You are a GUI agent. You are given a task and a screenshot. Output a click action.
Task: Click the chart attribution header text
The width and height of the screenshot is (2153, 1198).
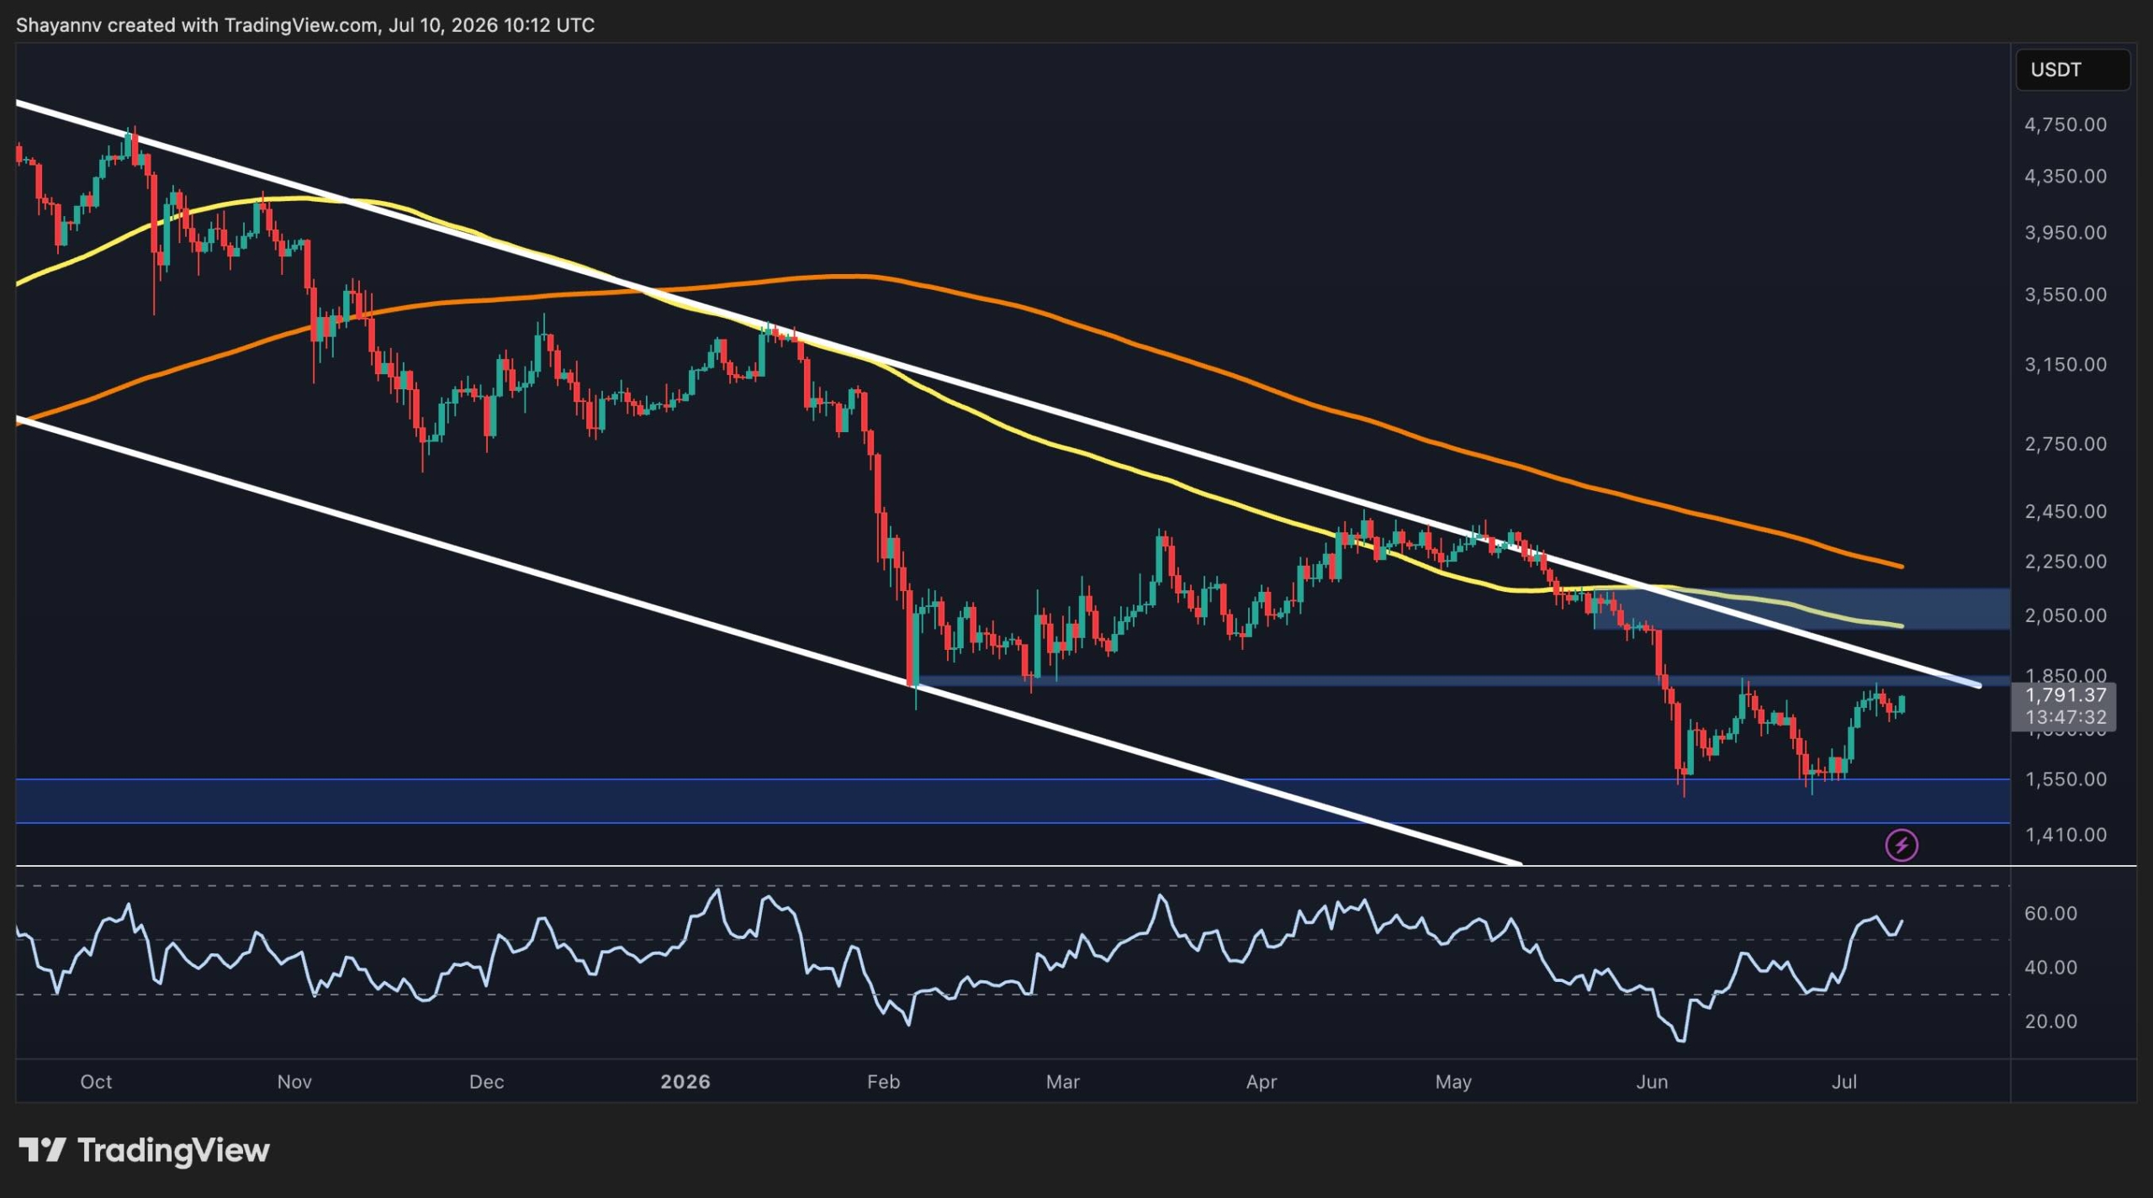305,25
